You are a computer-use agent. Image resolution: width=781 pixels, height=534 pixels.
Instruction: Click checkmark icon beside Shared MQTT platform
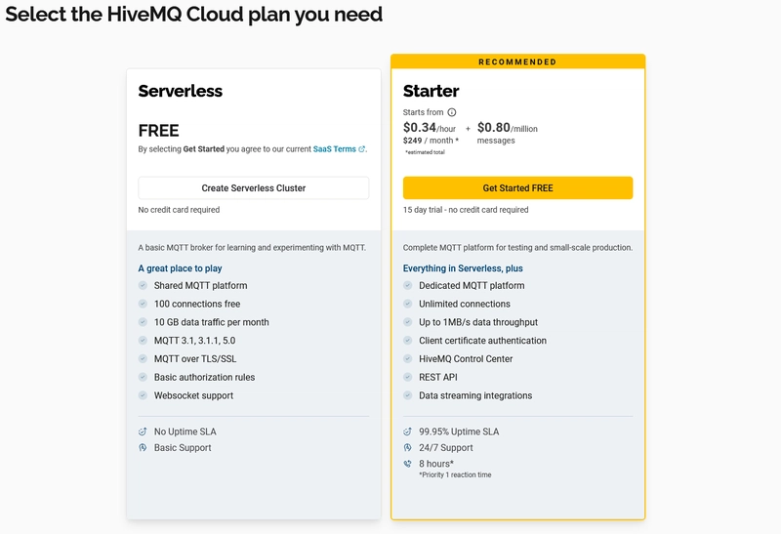(143, 285)
